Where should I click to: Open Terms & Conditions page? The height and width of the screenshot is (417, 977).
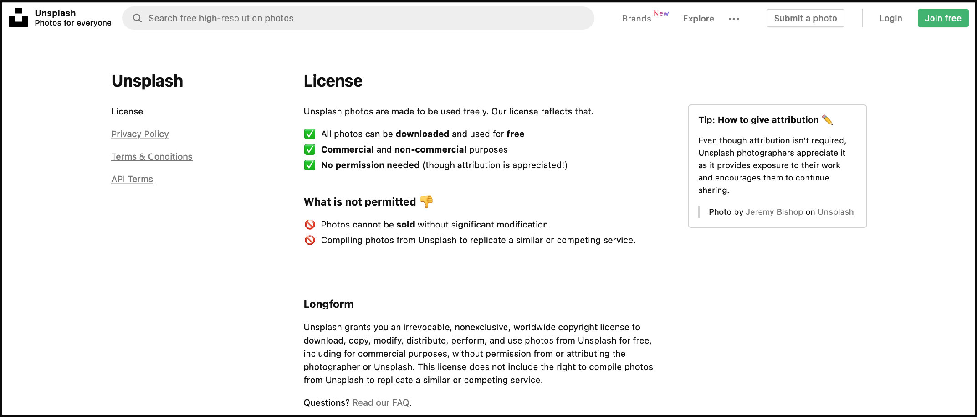point(152,156)
